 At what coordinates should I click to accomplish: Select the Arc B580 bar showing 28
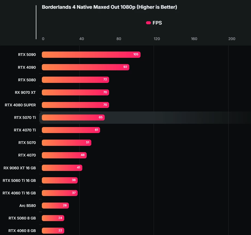56,206
